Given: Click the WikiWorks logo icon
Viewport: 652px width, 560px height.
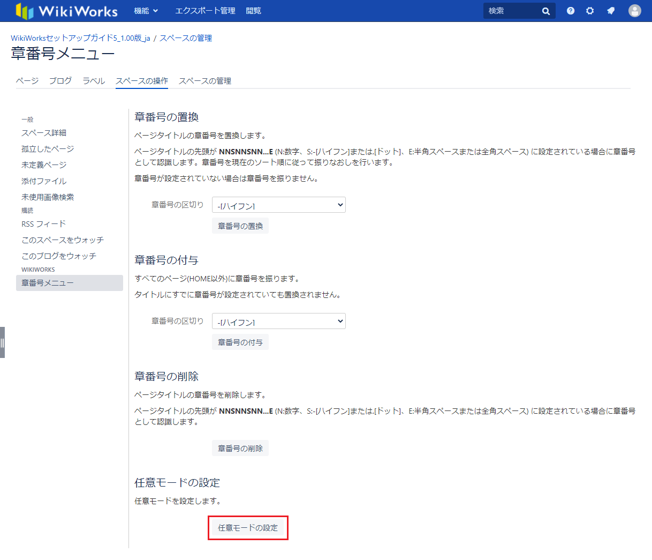Looking at the screenshot, I should 25,11.
